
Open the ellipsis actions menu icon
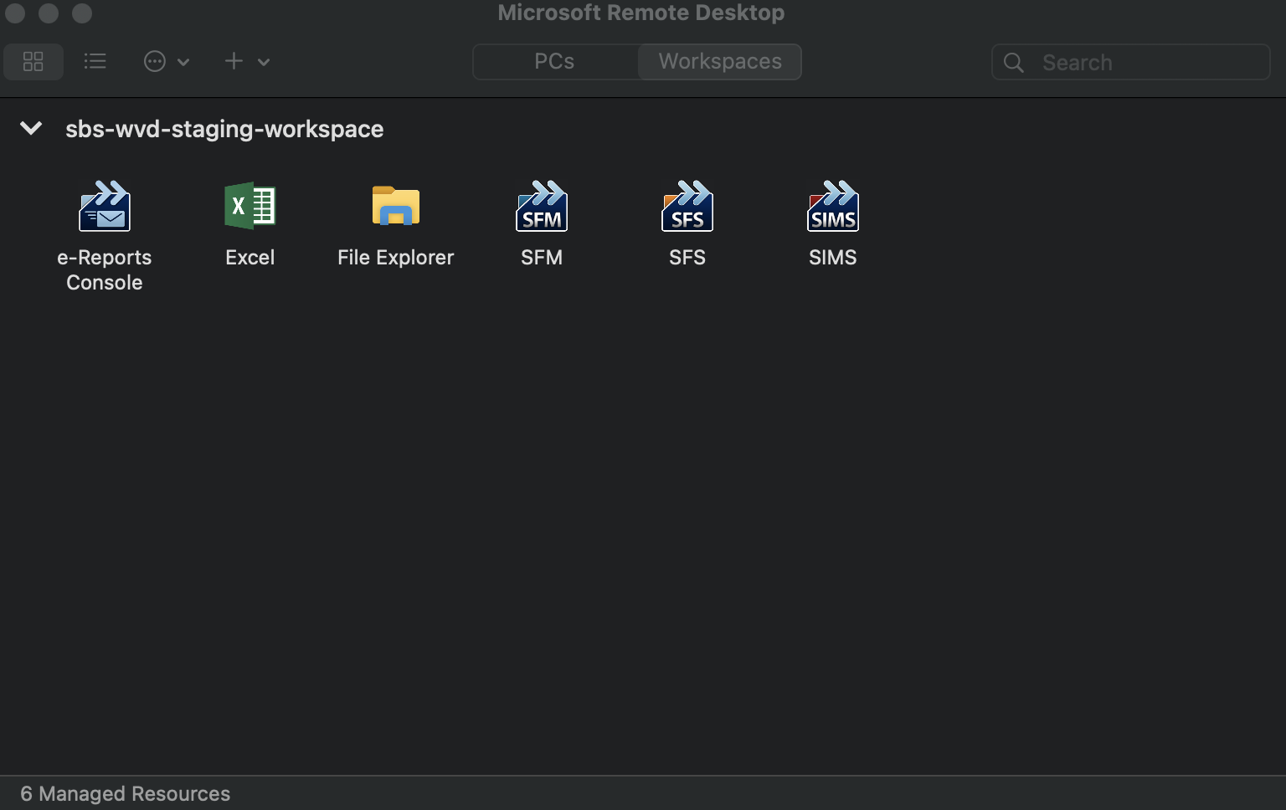tap(155, 61)
